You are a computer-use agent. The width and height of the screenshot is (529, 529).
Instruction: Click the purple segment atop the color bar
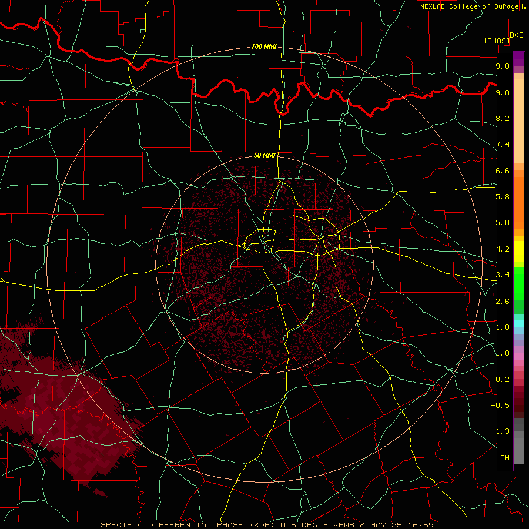(519, 59)
